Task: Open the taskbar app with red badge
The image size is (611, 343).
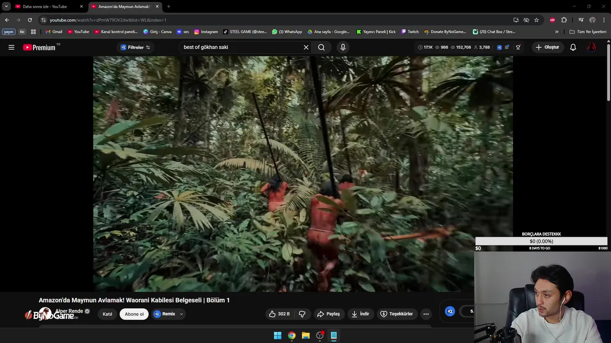Action: pos(320,335)
